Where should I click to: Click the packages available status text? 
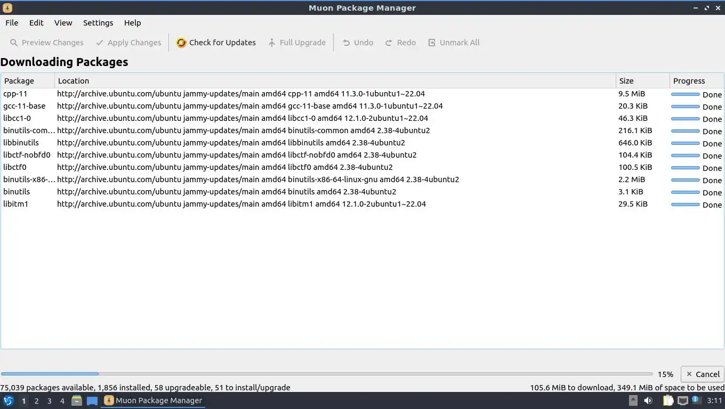[145, 388]
